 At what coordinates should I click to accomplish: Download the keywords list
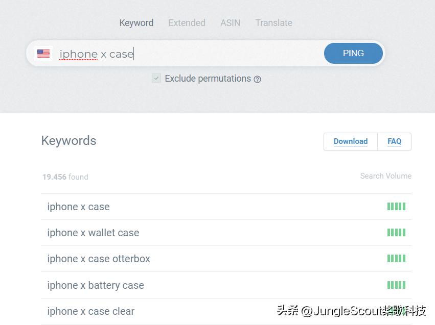[x=350, y=141]
